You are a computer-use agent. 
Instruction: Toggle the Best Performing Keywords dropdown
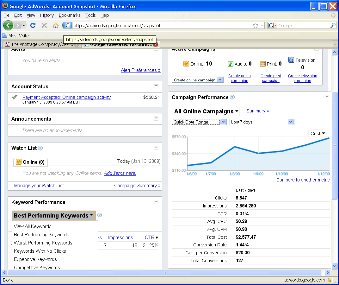pyautogui.click(x=54, y=215)
